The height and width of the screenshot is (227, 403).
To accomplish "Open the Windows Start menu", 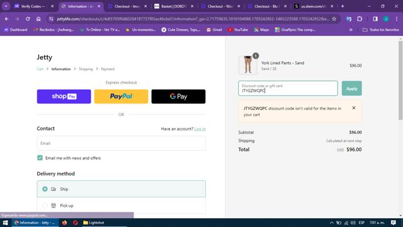I will point(6,223).
